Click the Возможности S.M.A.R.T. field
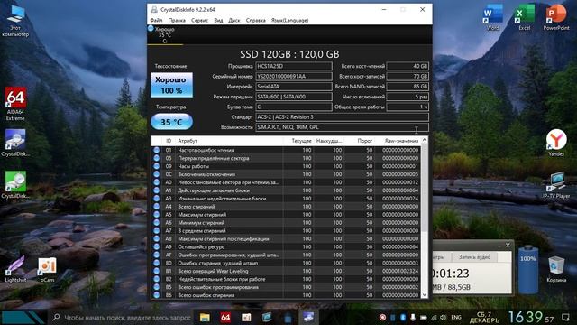The width and height of the screenshot is (577, 325). click(342, 127)
